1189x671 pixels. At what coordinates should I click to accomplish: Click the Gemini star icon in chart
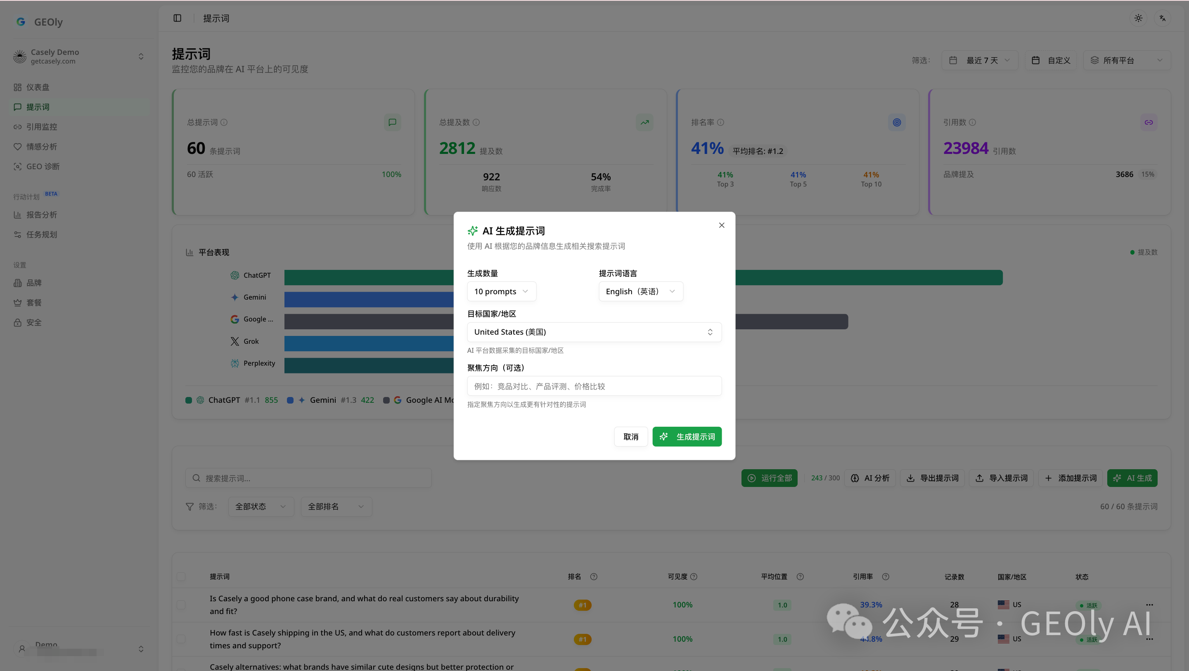235,297
